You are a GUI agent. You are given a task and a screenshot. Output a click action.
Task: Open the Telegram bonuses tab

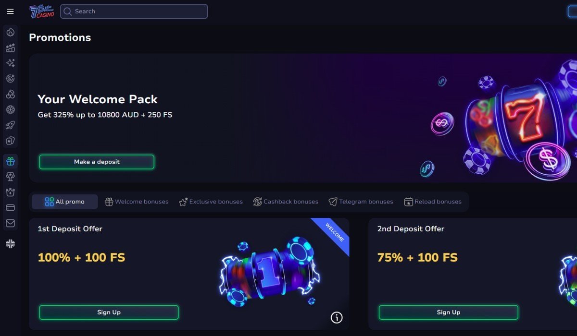(x=361, y=202)
